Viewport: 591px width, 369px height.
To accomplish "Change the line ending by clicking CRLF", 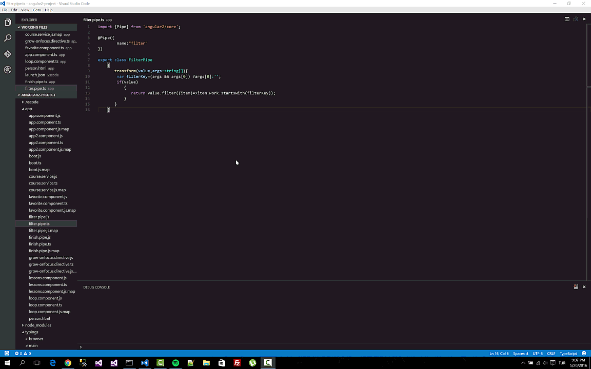I will pyautogui.click(x=551, y=353).
